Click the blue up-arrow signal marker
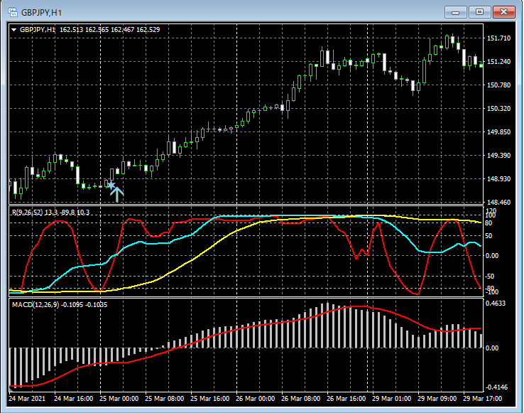This screenshot has height=413, width=524. tap(117, 192)
